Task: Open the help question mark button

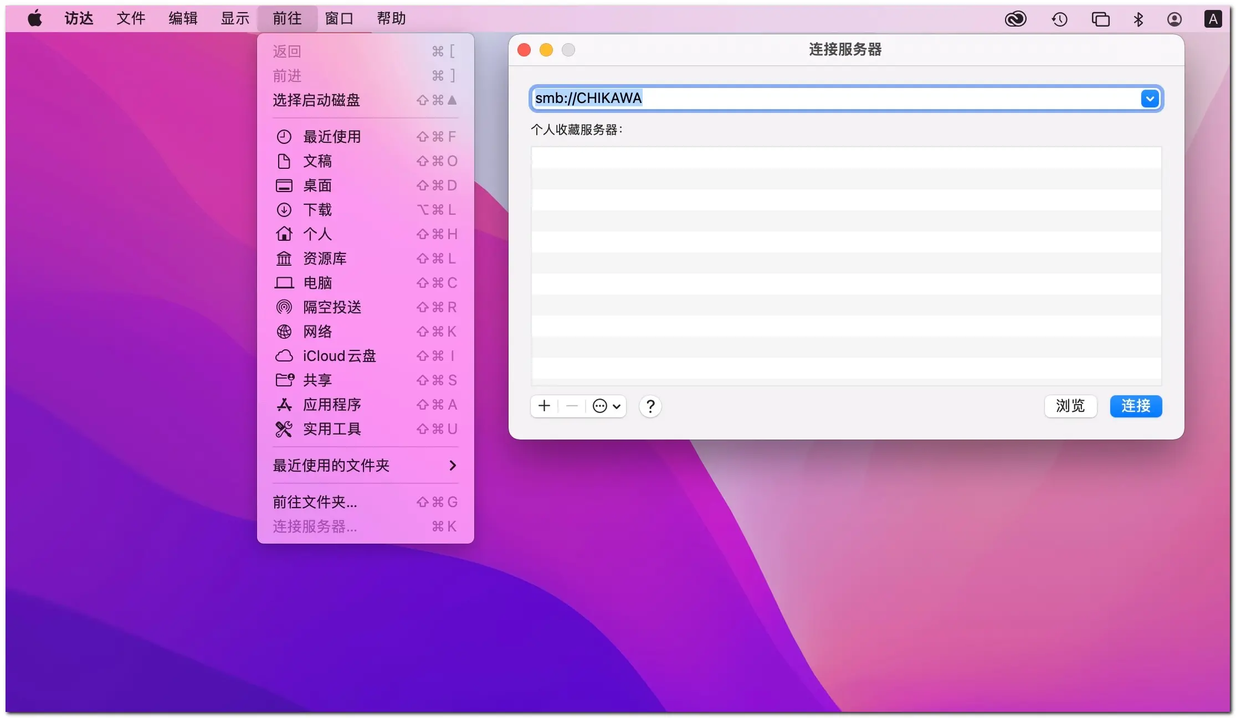Action: (x=650, y=406)
